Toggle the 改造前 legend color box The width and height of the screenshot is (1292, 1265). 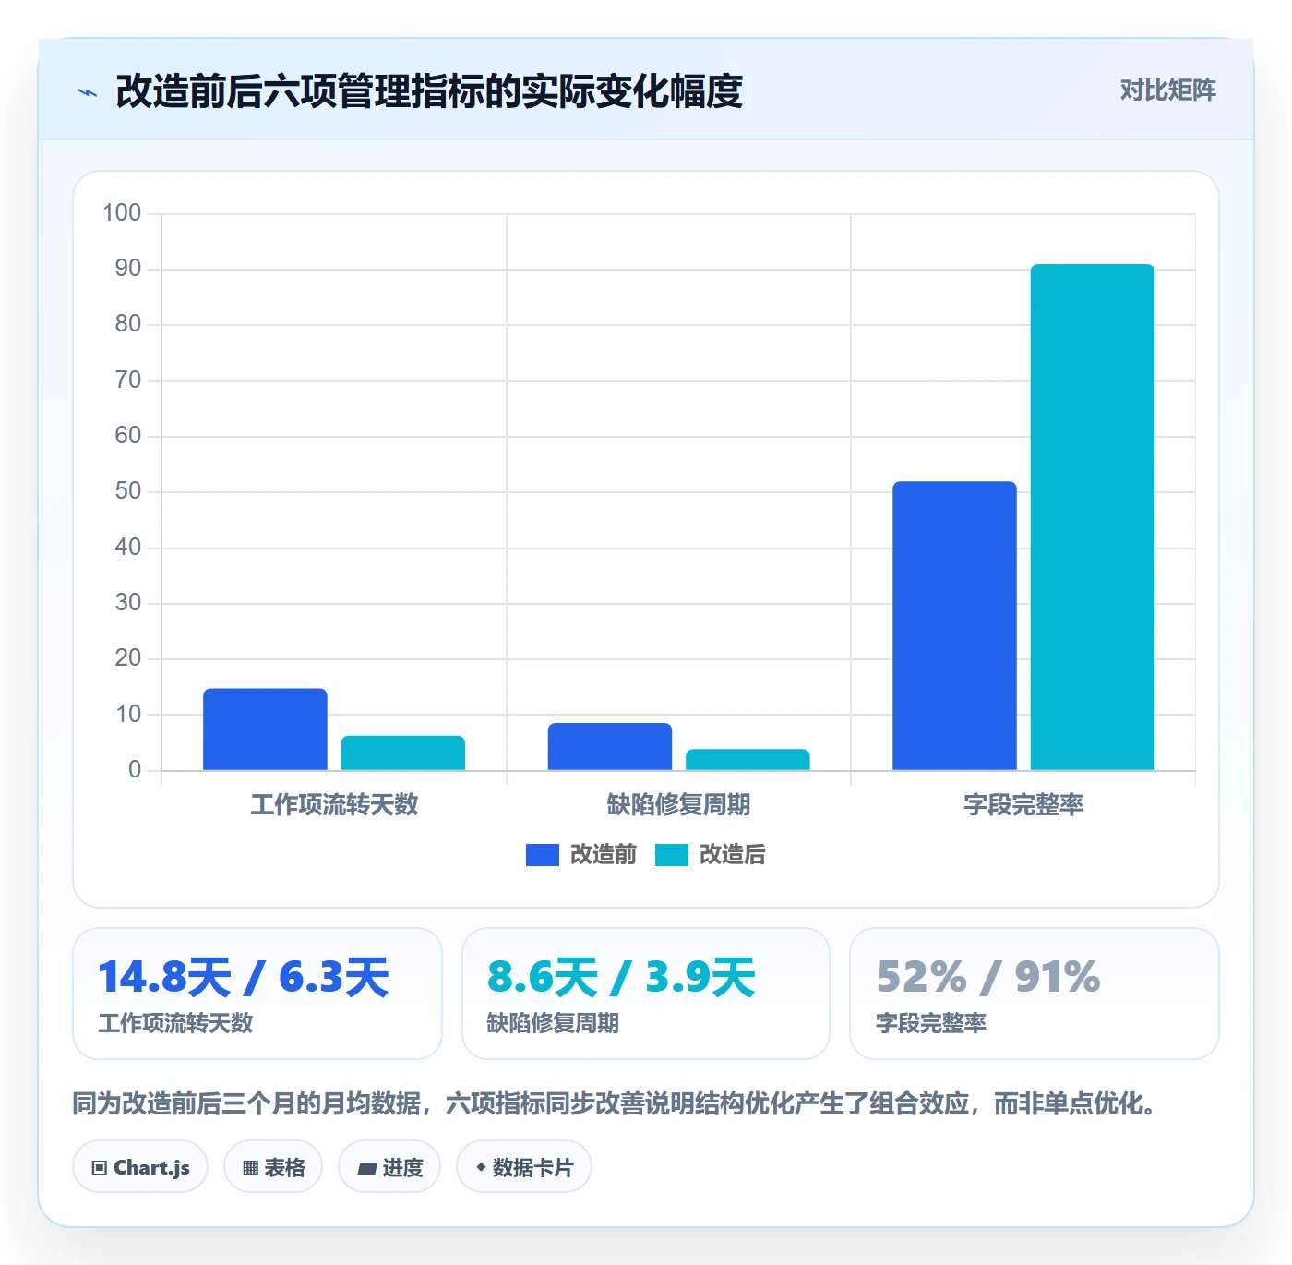point(543,855)
